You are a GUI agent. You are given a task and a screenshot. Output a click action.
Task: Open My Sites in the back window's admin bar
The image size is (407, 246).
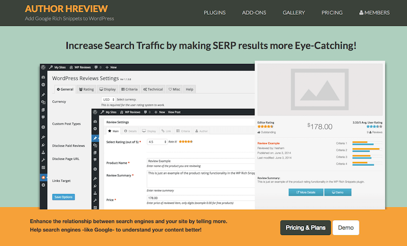pos(57,67)
